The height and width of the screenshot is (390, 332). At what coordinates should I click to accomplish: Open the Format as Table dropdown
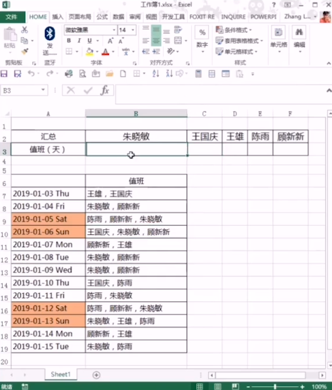(239, 41)
